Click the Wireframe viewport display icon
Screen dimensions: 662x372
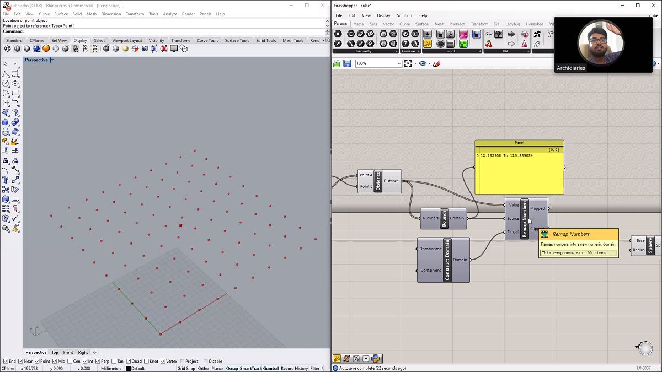pos(8,48)
